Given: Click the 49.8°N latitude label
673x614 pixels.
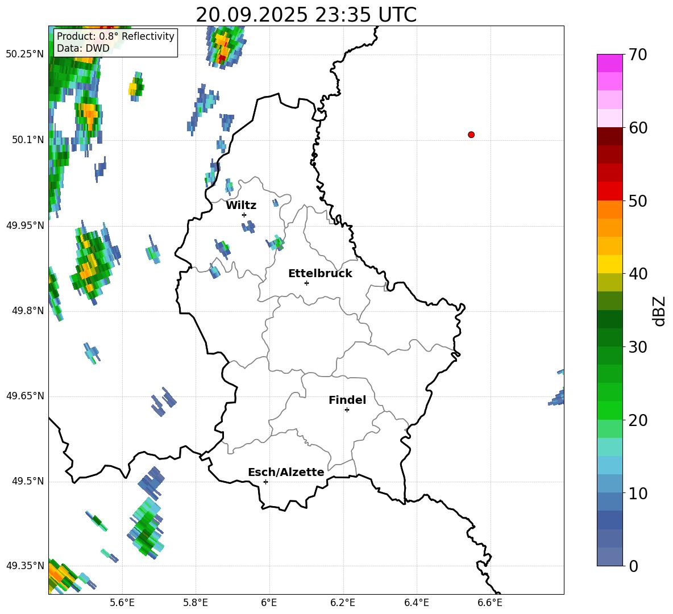Looking at the screenshot, I should click(28, 311).
